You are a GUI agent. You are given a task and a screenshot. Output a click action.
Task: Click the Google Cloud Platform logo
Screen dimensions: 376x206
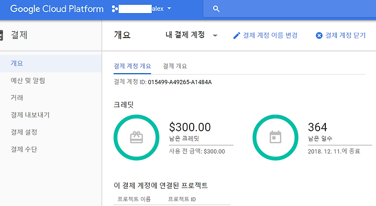pos(57,9)
